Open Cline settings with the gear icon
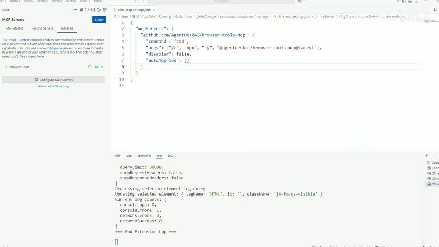 (x=105, y=10)
